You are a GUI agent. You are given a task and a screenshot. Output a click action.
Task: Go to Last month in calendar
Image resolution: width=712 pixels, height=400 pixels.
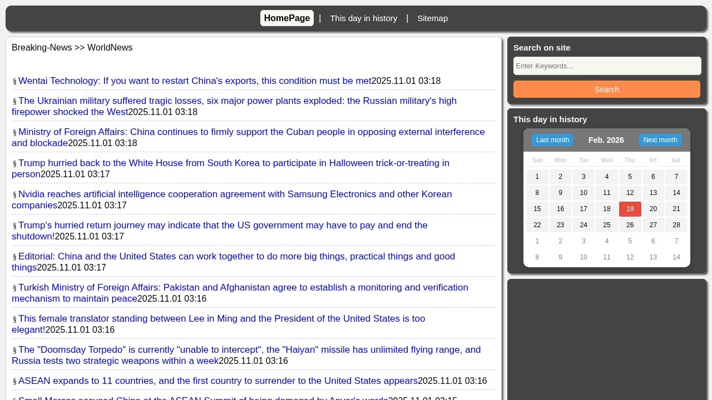(x=552, y=140)
